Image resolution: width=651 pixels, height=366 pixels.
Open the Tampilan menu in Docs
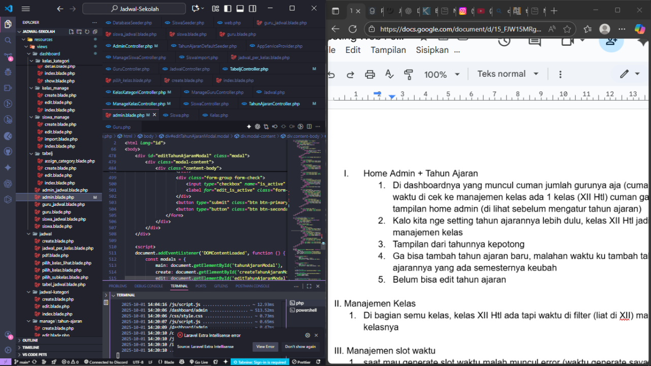388,50
